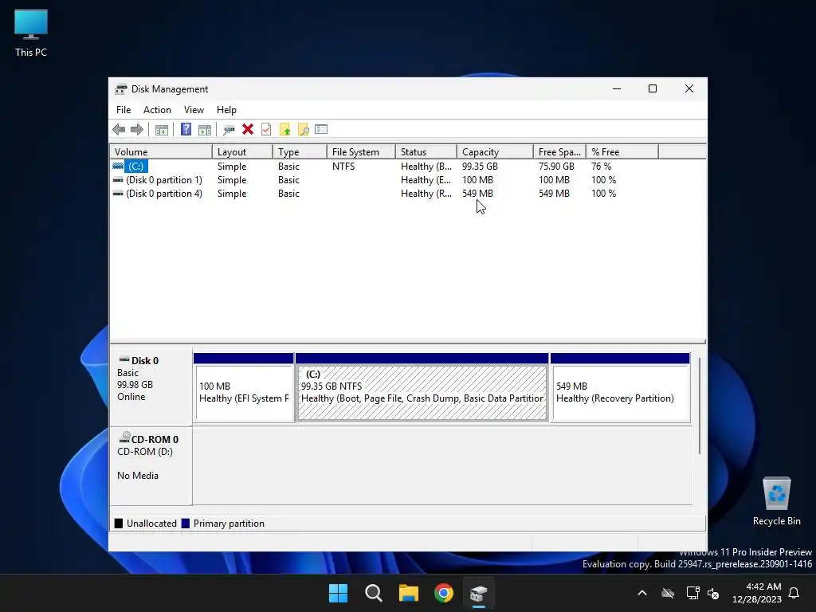Click the document with checkmark toolbar icon

[266, 129]
